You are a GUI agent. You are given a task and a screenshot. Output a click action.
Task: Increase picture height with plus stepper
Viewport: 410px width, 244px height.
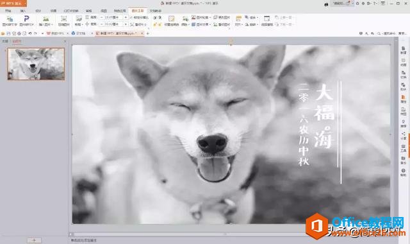[126, 17]
